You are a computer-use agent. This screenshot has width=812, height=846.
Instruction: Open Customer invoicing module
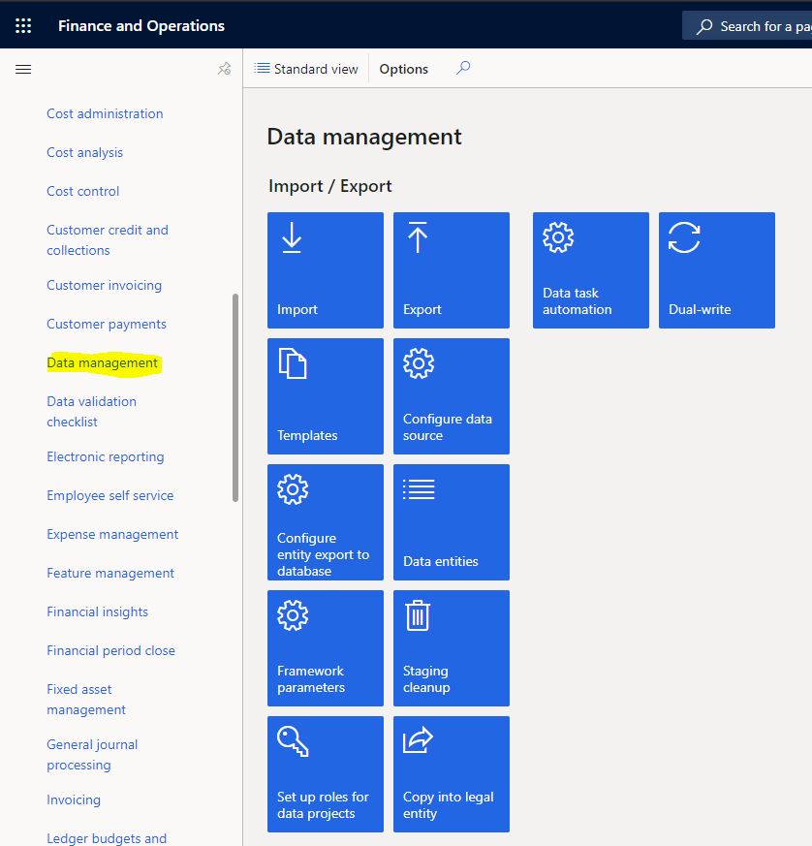(104, 286)
